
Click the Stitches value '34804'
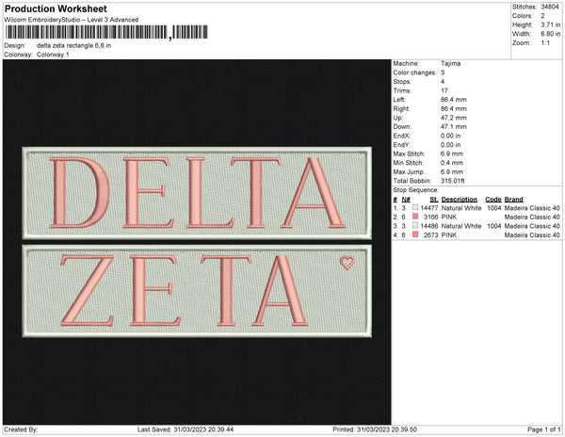[x=550, y=7]
